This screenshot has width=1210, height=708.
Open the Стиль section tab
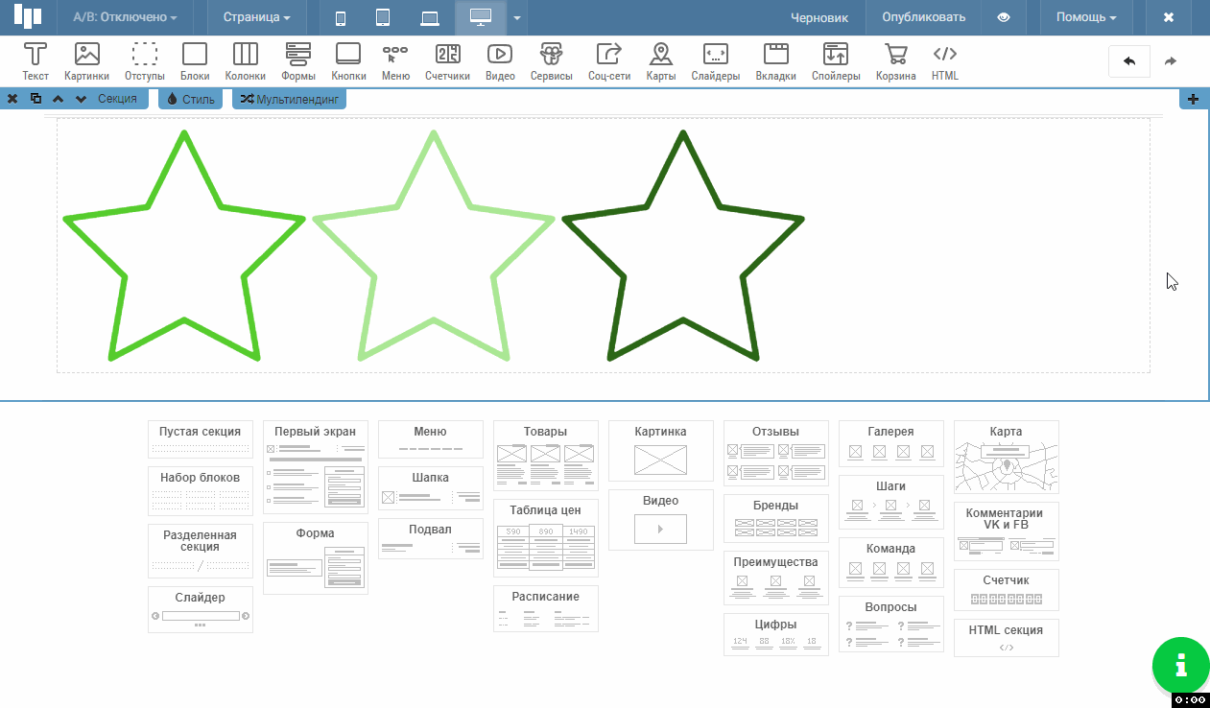191,99
